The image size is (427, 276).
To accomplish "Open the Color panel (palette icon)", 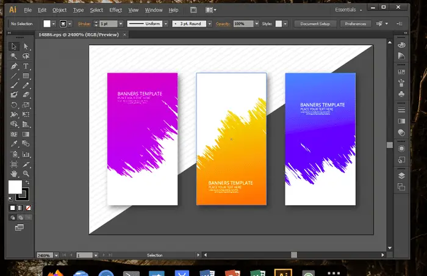I will click(x=401, y=45).
